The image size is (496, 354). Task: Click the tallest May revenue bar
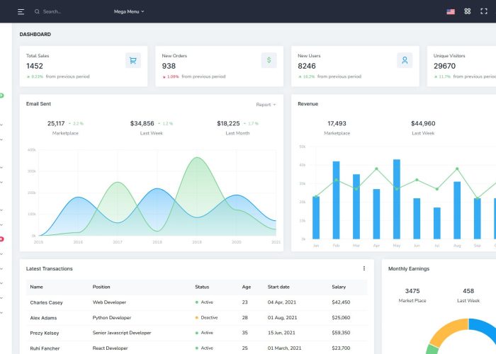point(396,199)
